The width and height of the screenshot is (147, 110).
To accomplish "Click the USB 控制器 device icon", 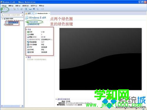I will 28,45.
